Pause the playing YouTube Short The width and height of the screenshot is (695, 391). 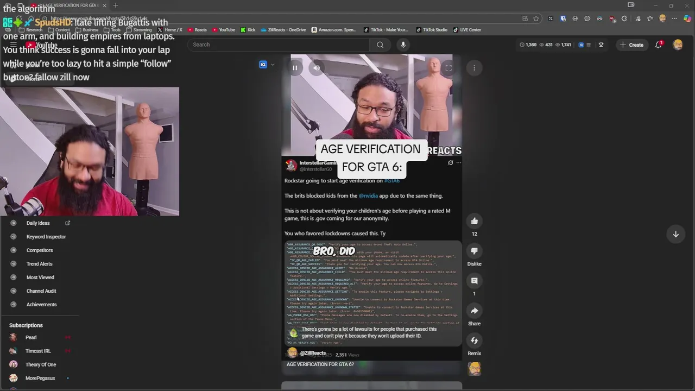point(295,68)
